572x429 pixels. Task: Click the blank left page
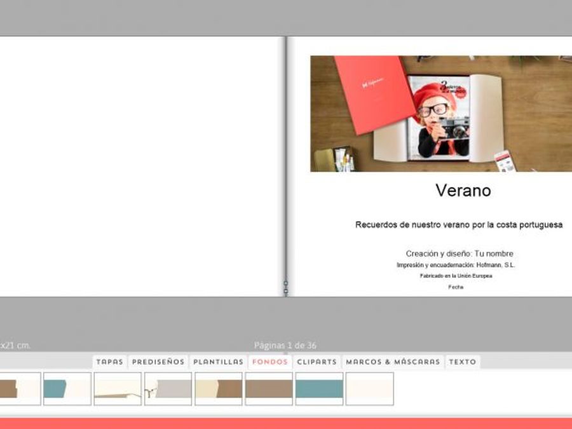(x=140, y=165)
